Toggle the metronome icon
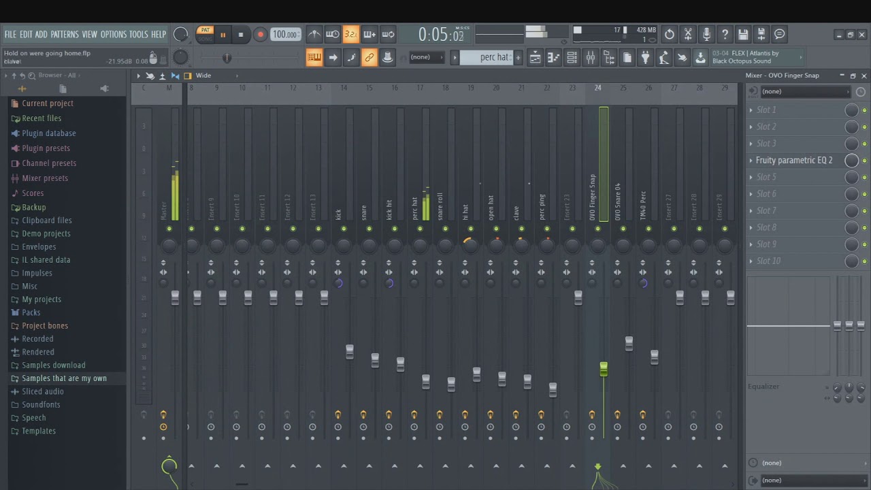871x490 pixels. tap(314, 34)
